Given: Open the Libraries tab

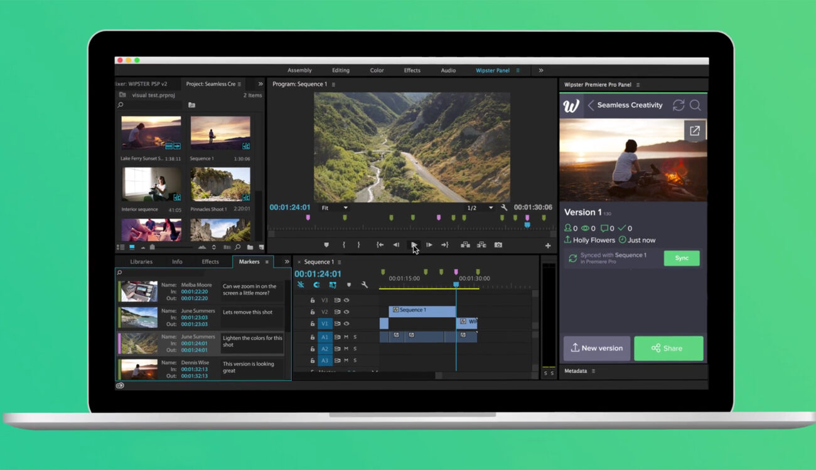Looking at the screenshot, I should (141, 262).
